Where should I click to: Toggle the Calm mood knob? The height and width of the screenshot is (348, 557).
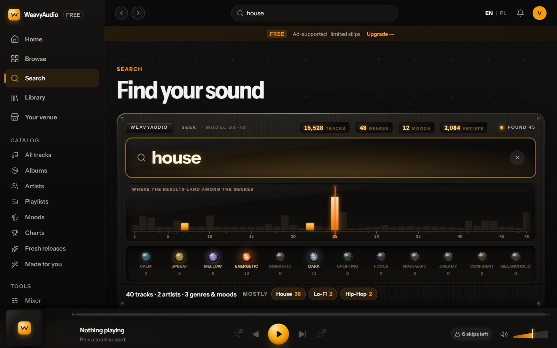146,257
